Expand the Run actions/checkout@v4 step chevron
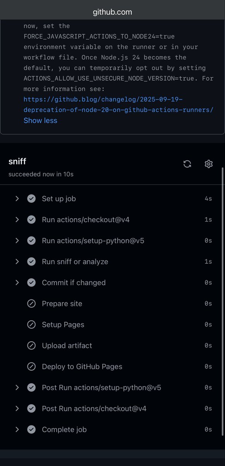225x466 pixels. pyautogui.click(x=17, y=220)
